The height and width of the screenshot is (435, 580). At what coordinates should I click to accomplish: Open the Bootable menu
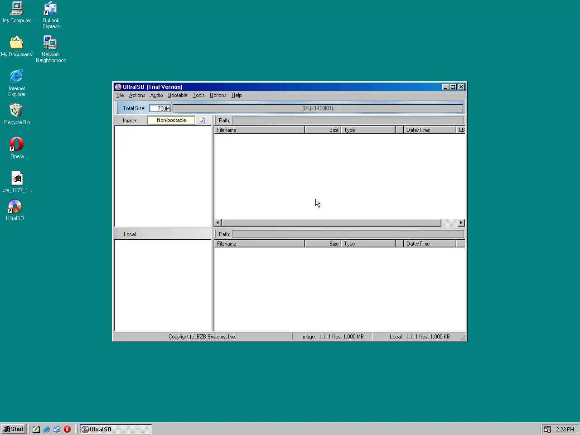click(x=178, y=95)
